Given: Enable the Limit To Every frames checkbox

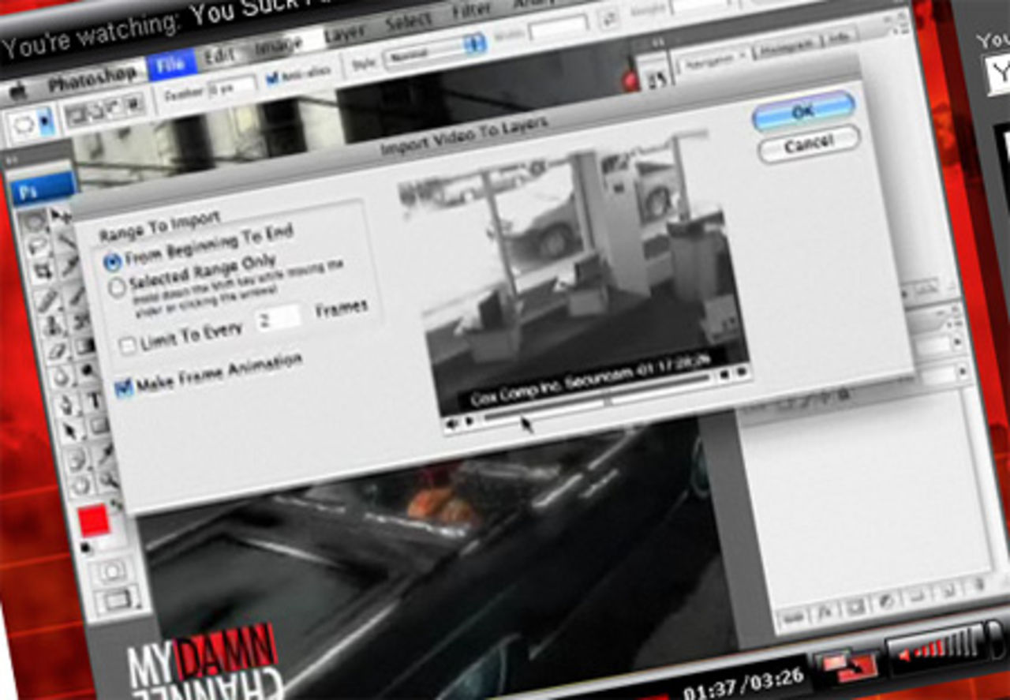Looking at the screenshot, I should tap(127, 346).
